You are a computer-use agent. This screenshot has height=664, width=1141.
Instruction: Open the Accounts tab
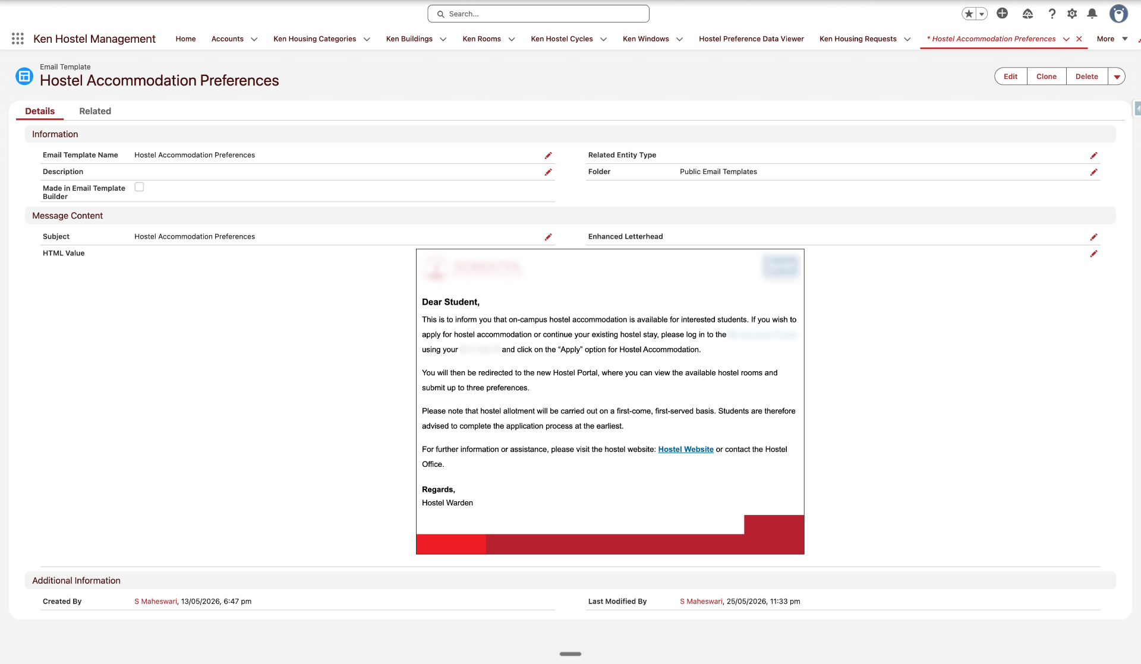227,39
